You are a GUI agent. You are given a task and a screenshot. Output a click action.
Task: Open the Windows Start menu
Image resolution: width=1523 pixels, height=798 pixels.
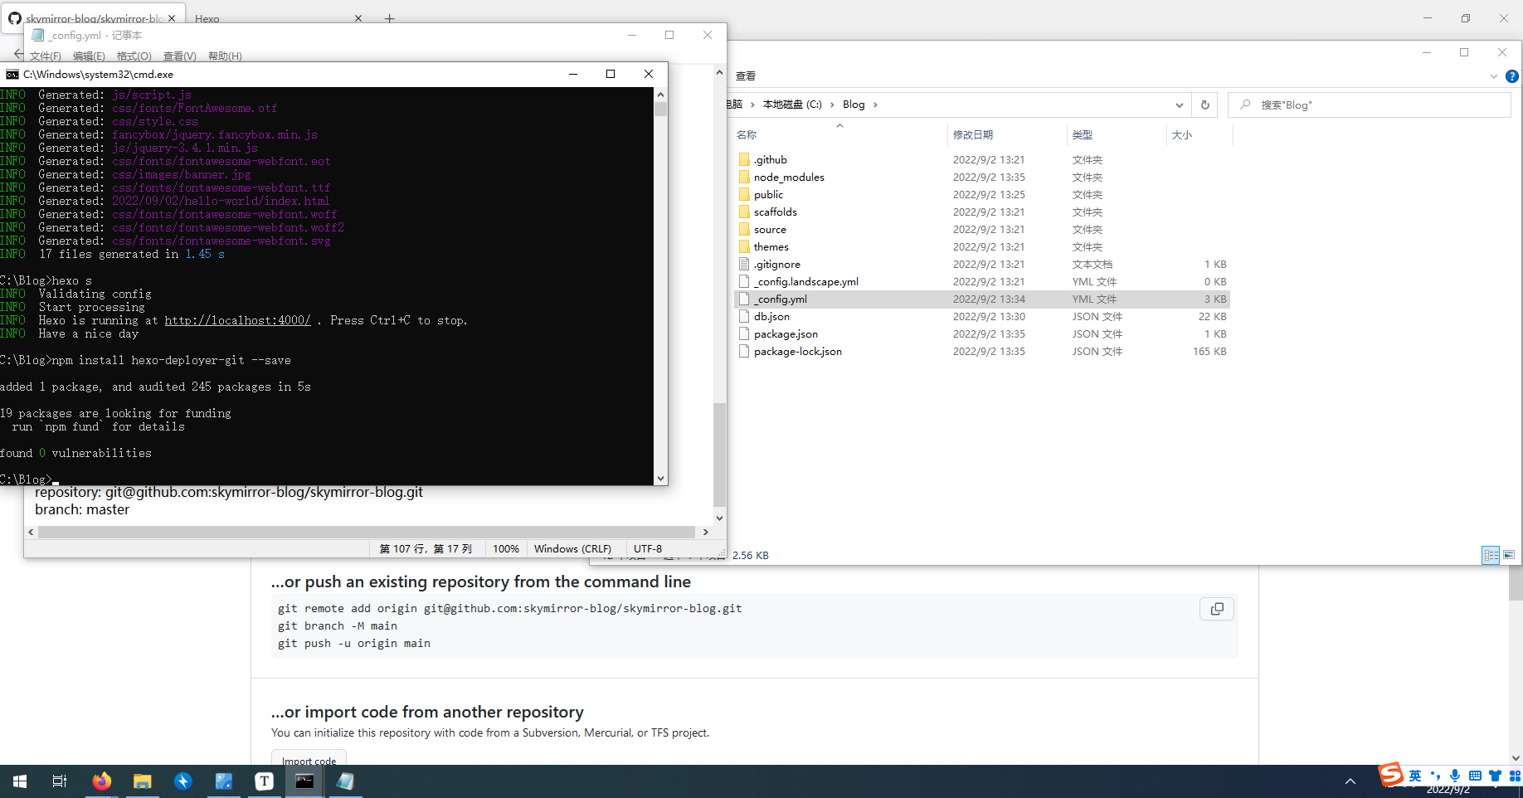(20, 781)
